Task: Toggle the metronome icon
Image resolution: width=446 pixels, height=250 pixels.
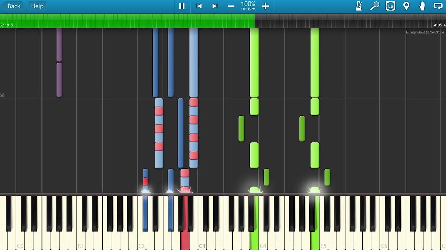Action: (x=359, y=6)
